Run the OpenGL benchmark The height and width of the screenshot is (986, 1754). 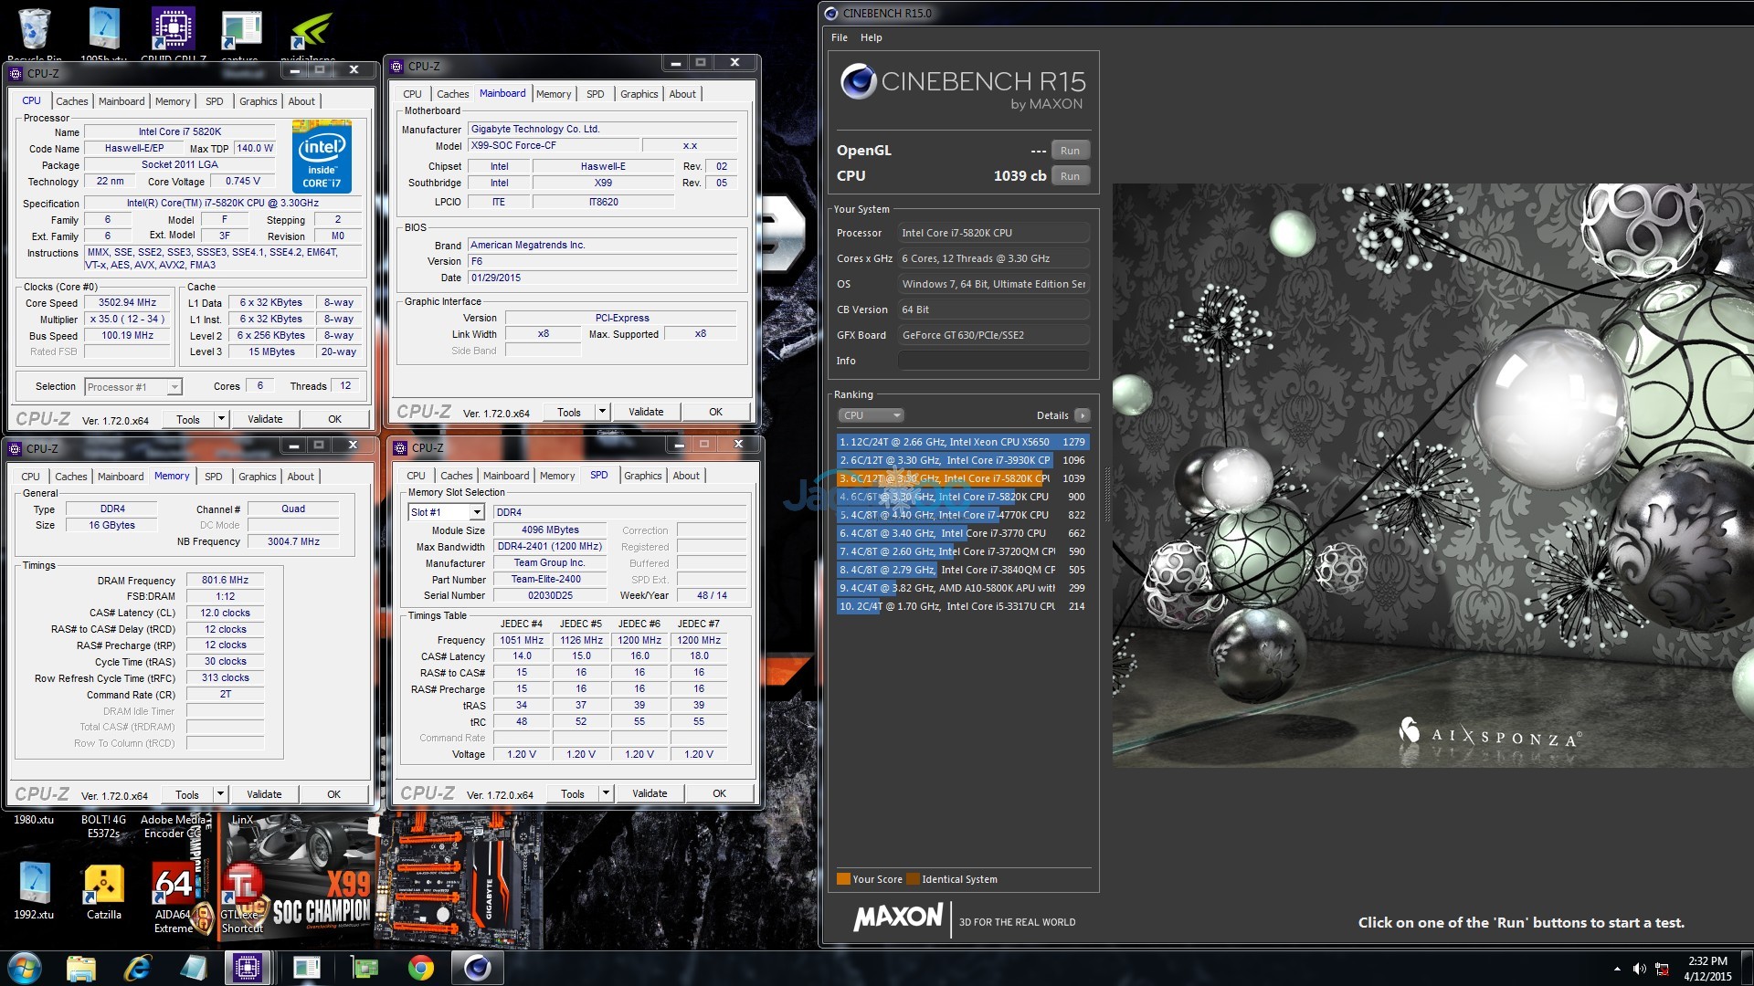coord(1070,151)
